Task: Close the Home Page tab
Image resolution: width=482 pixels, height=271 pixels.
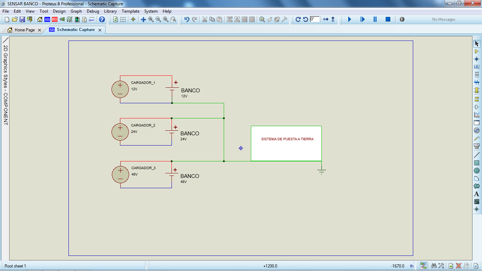Action: tap(39, 30)
